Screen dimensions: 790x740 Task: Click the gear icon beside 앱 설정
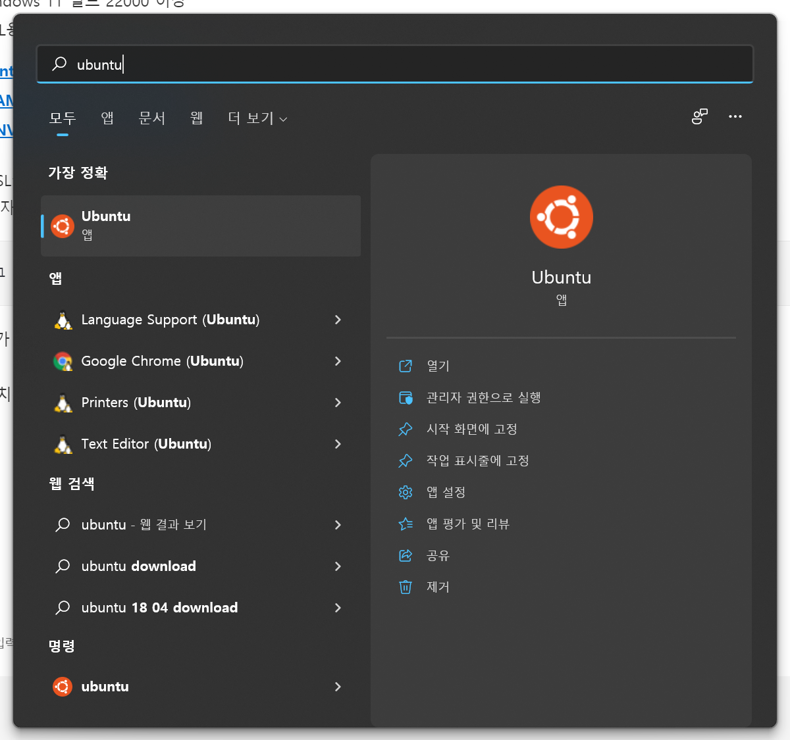[x=406, y=492]
